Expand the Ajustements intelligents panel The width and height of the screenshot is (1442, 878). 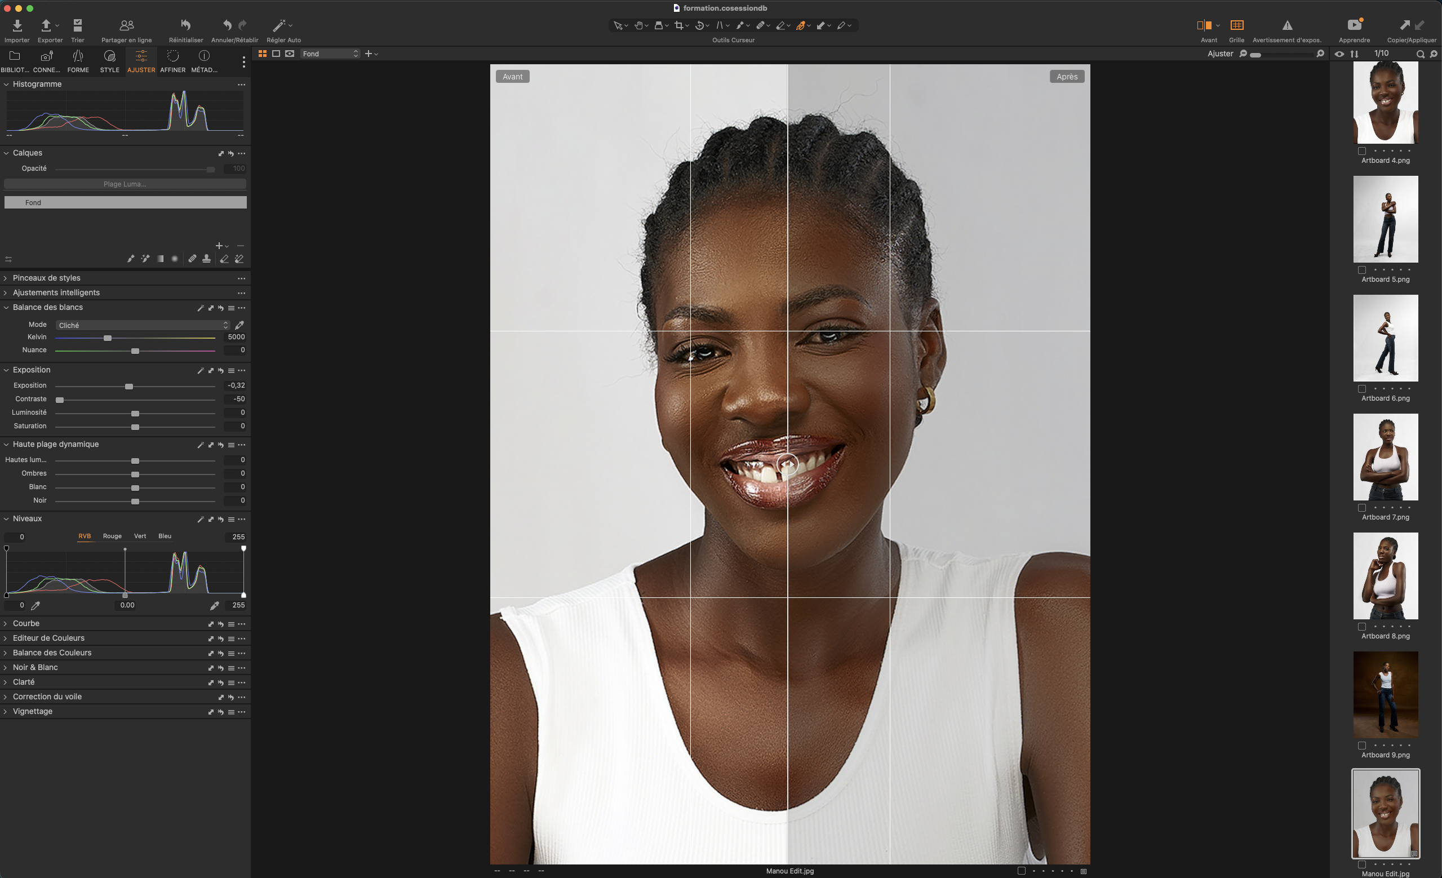[6, 292]
